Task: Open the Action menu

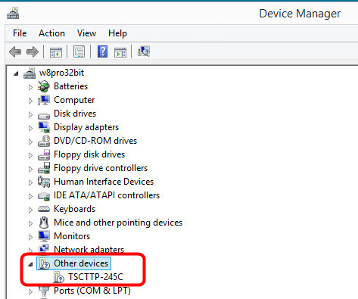Action: click(x=51, y=33)
